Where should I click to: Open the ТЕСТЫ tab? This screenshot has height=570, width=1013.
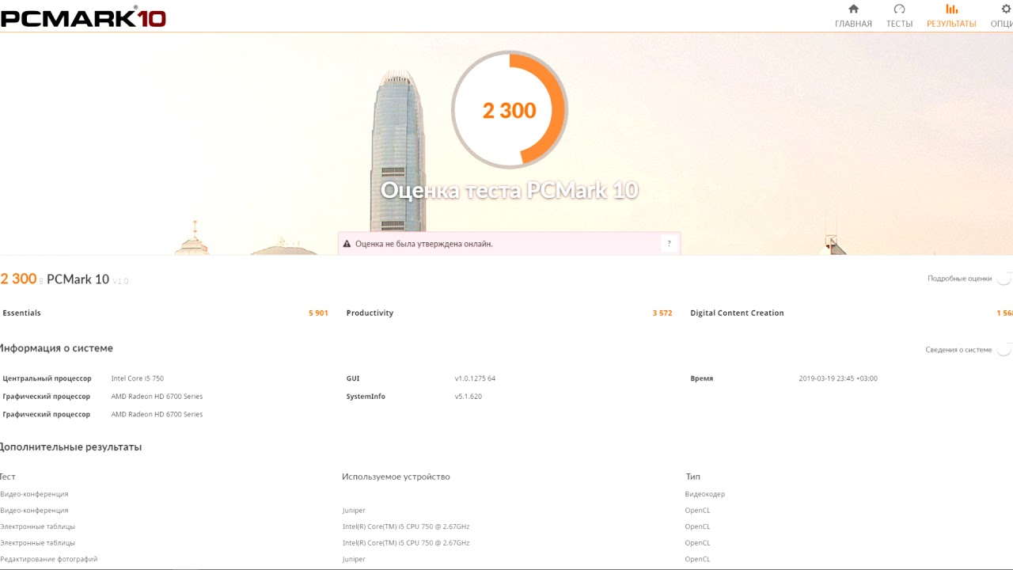tap(899, 16)
